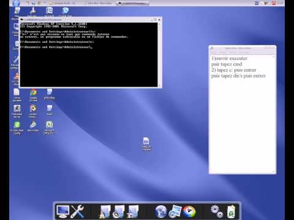The image size is (294, 220).
Task: Open the gears settings icon in the dock
Action: tap(217, 211)
